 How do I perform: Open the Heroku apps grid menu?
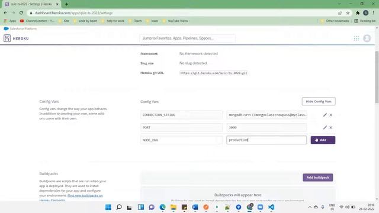(356, 38)
